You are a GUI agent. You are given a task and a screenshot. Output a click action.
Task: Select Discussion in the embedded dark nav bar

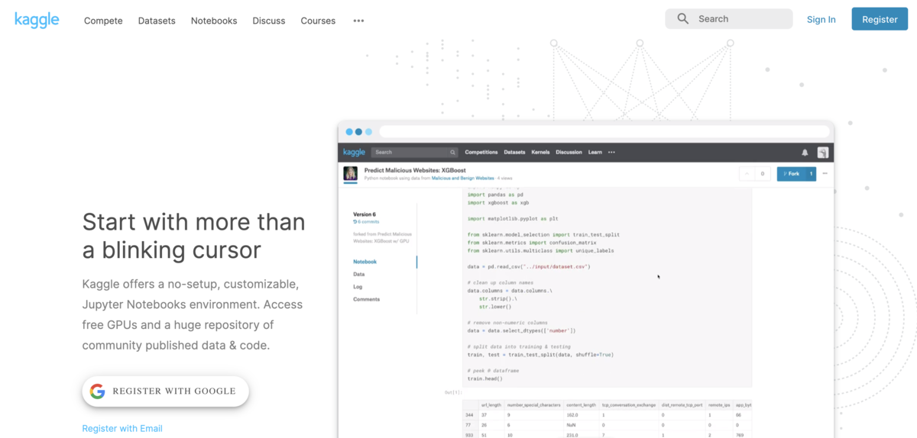(569, 153)
